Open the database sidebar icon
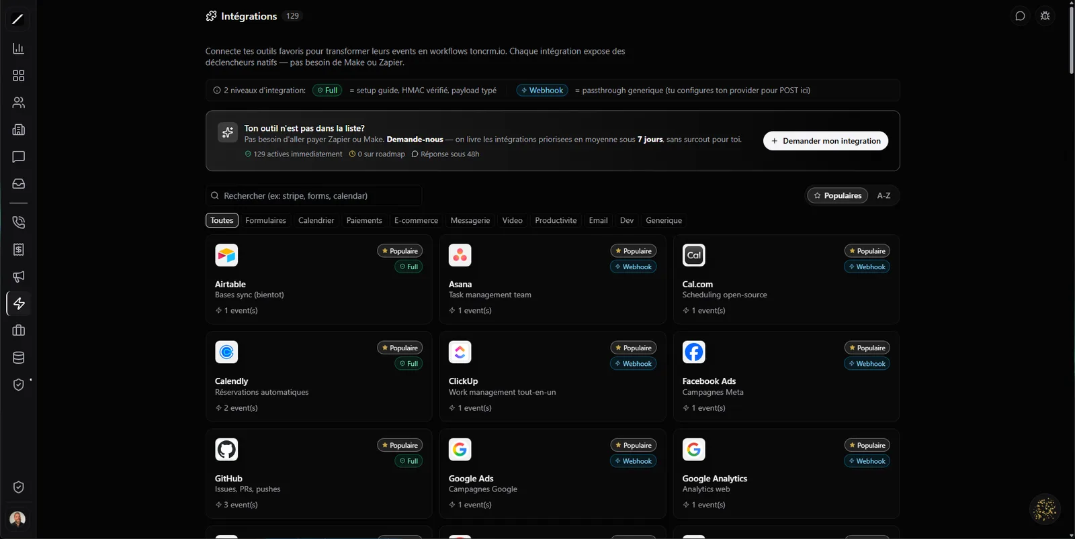 click(18, 358)
